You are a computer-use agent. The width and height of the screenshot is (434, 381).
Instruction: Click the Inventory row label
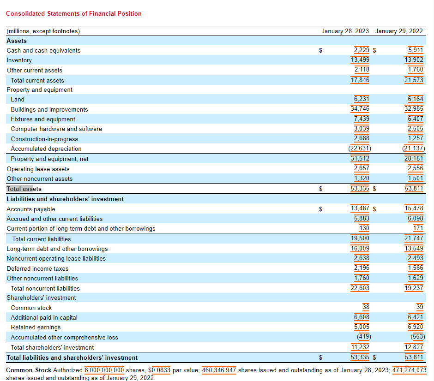[x=19, y=60]
